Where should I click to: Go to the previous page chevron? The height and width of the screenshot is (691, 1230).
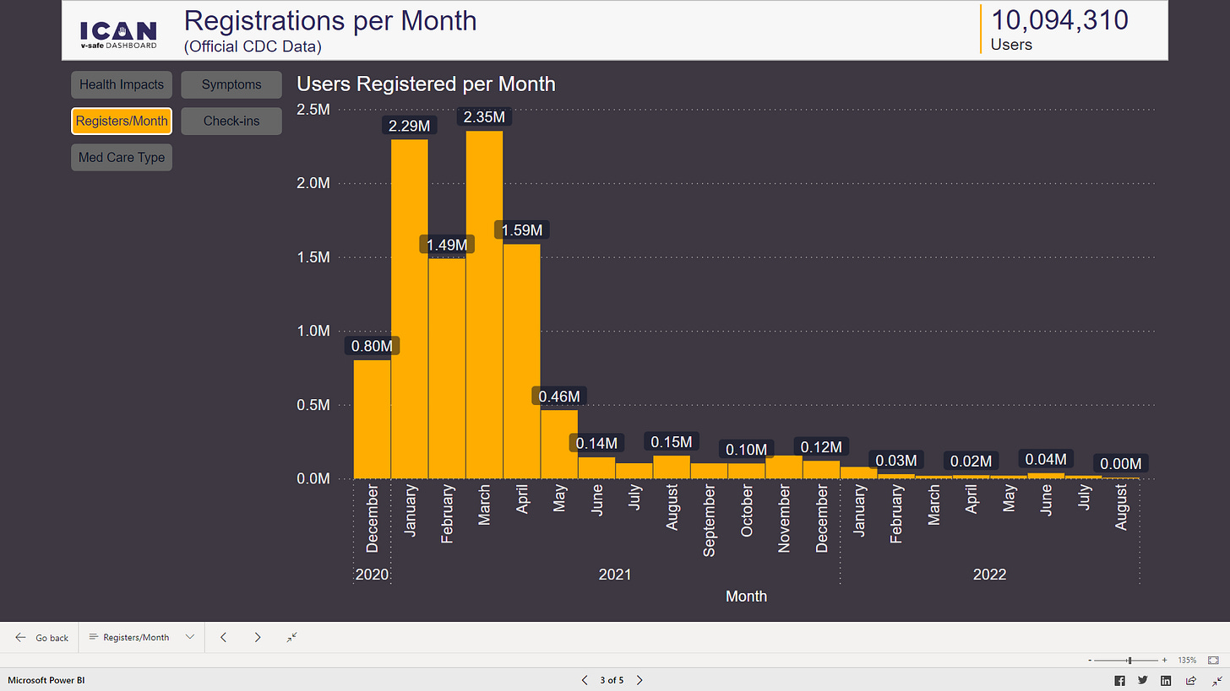click(x=224, y=637)
